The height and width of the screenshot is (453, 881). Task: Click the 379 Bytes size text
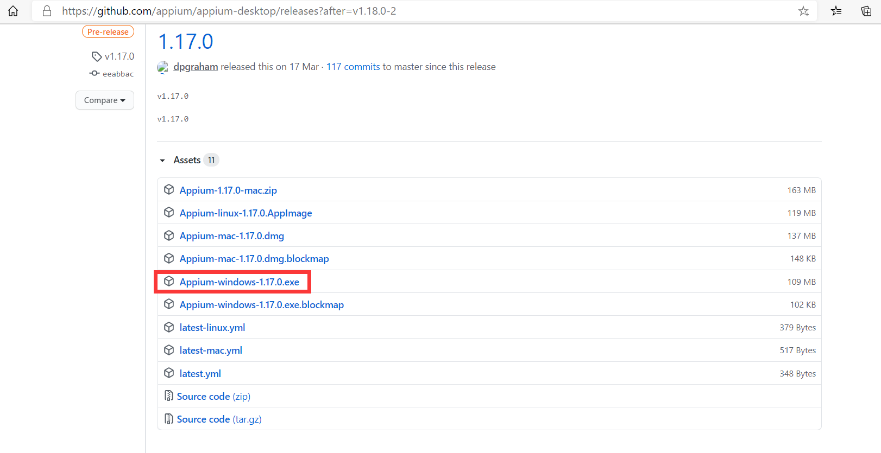pyautogui.click(x=798, y=328)
